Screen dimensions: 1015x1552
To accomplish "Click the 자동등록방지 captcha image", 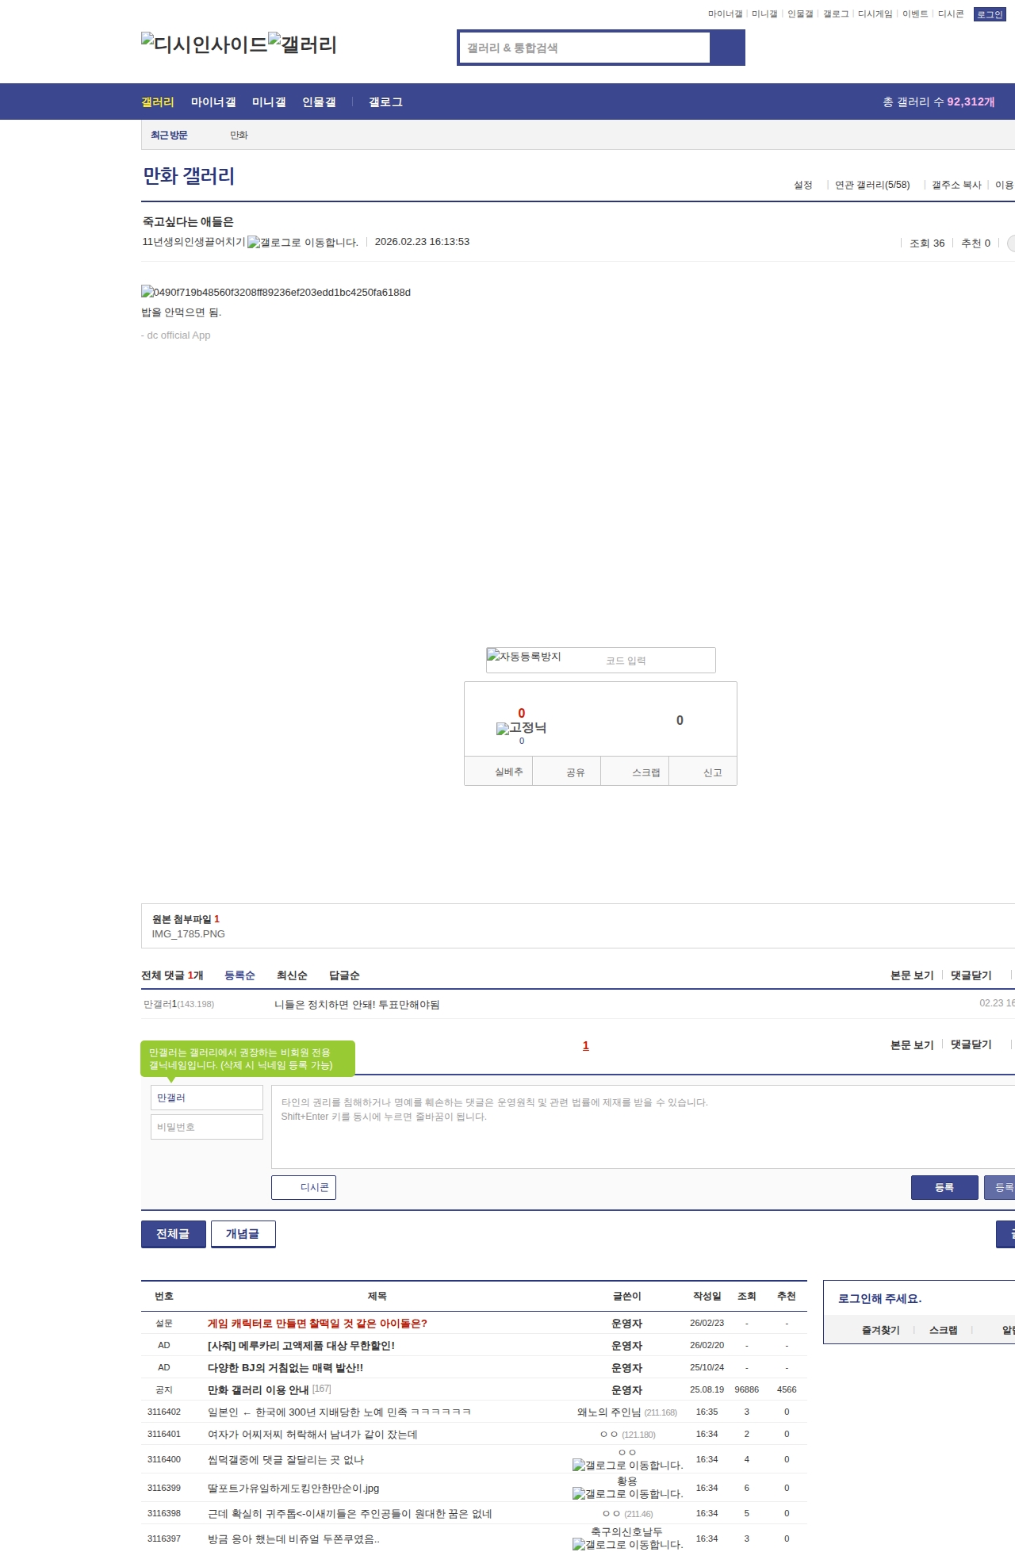I will pos(524,656).
